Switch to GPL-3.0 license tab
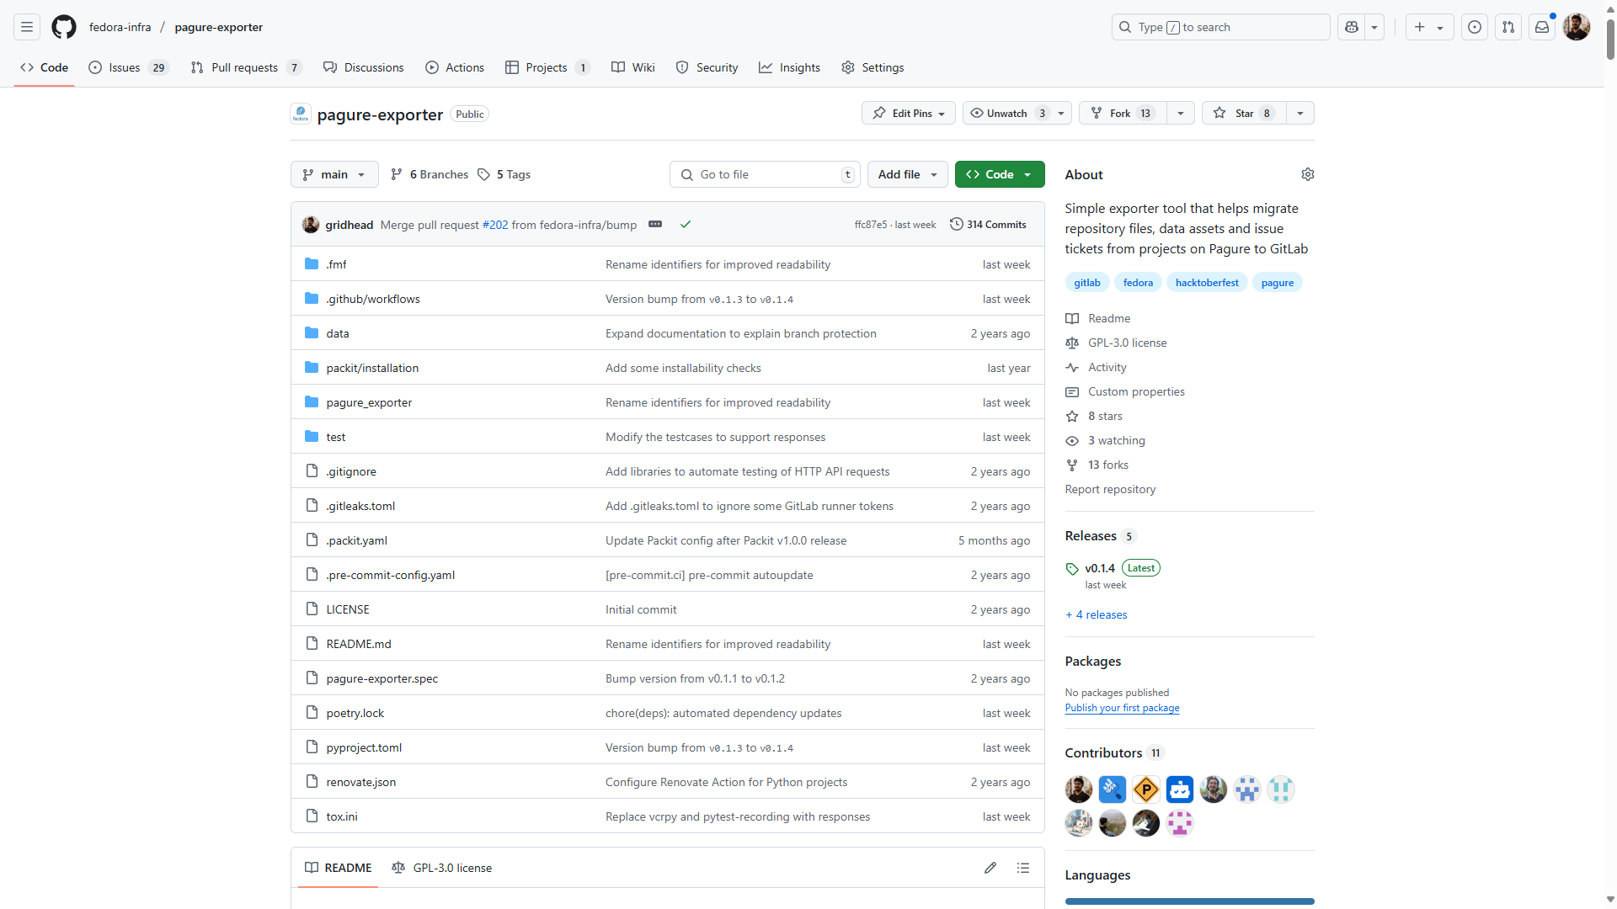Screen dimensions: 1617x909 click(x=442, y=868)
